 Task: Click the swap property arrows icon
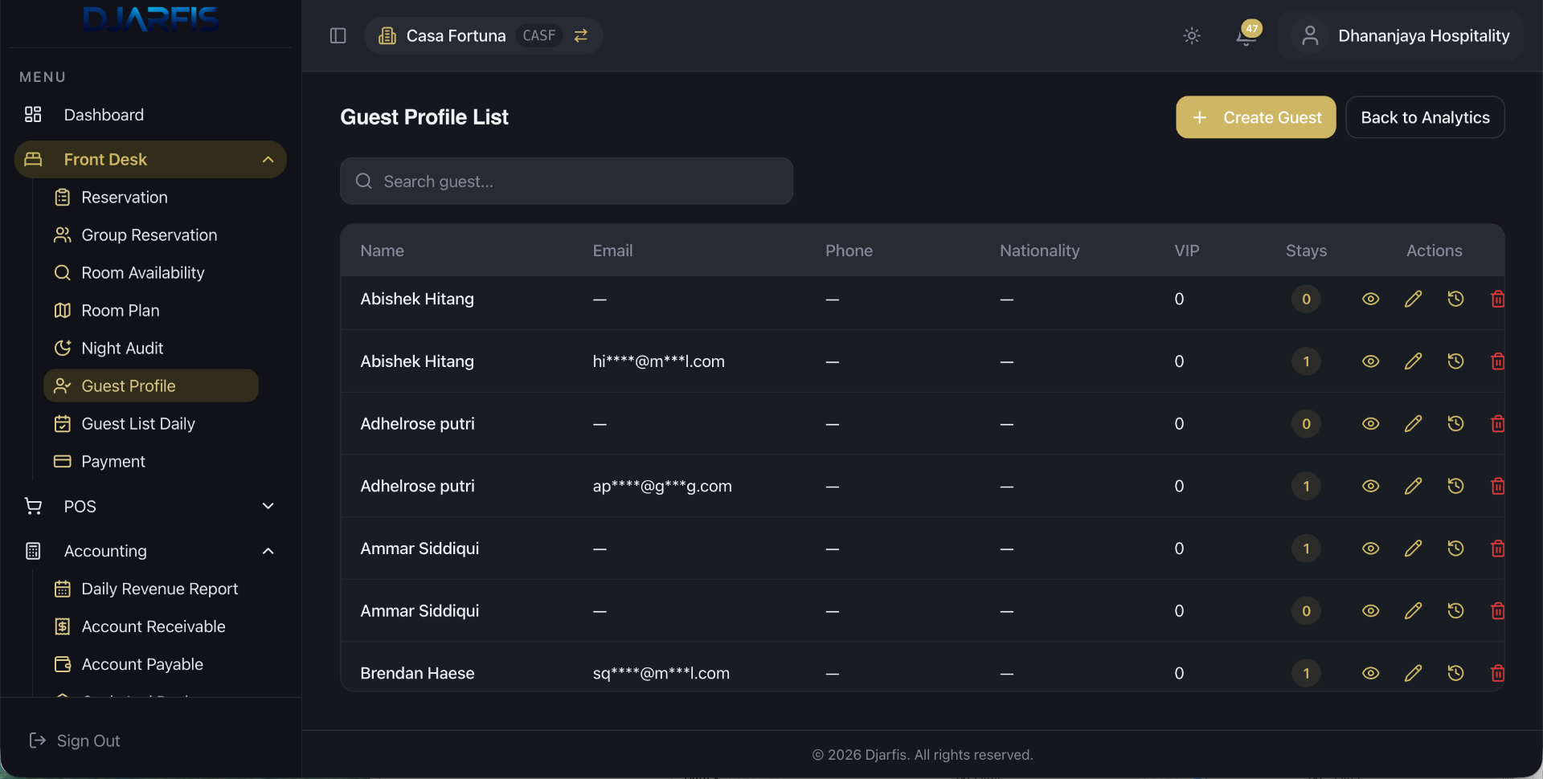tap(581, 35)
